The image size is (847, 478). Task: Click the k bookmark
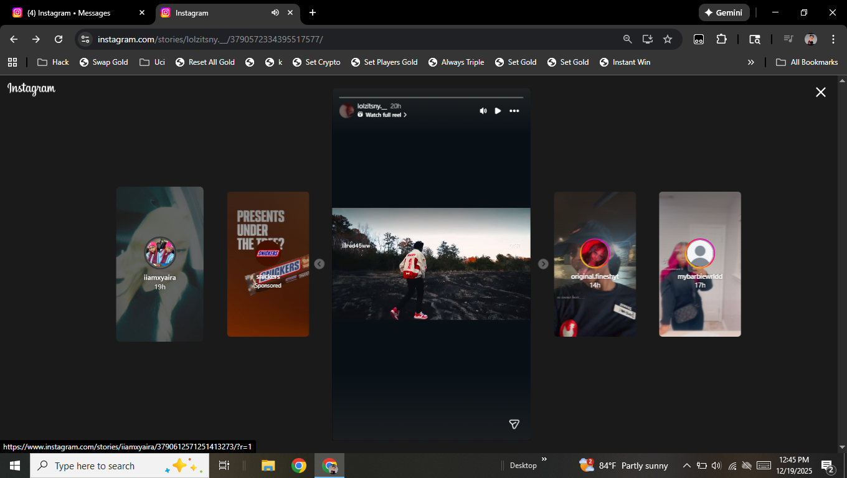(273, 62)
